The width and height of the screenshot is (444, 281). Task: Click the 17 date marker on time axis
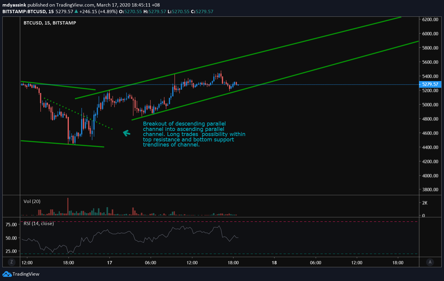[x=110, y=262]
